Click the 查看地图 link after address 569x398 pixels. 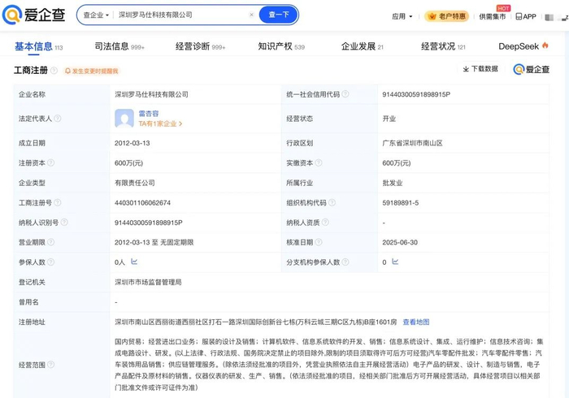(x=415, y=322)
